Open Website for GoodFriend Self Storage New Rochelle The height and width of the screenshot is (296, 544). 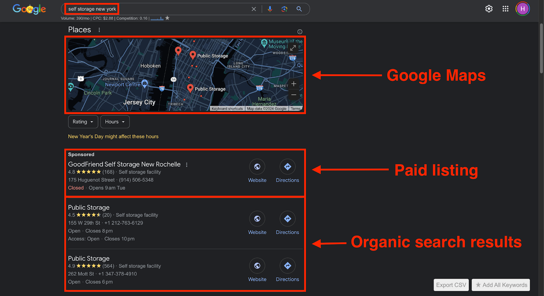pos(257,171)
